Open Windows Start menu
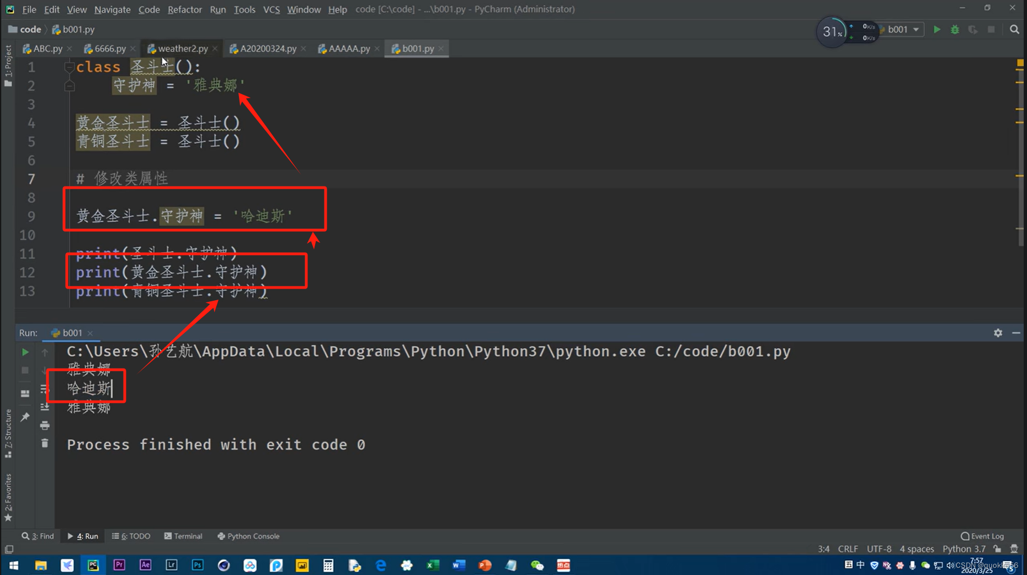This screenshot has width=1027, height=575. 14,565
